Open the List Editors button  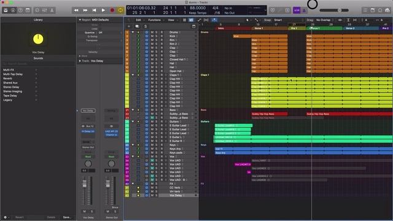[x=365, y=10]
